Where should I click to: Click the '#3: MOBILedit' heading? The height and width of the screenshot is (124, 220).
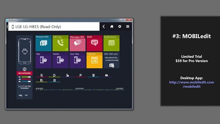191,36
